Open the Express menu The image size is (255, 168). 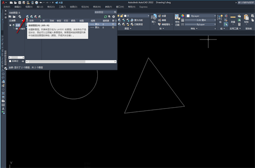[x=143, y=7]
